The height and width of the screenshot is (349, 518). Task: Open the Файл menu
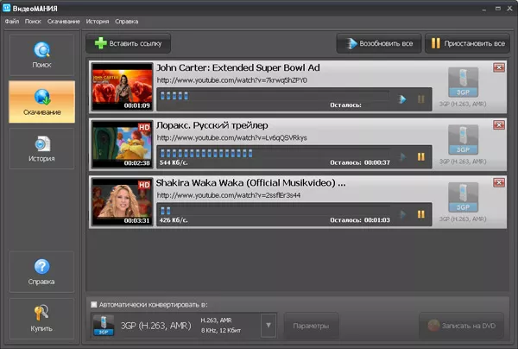[x=11, y=21]
